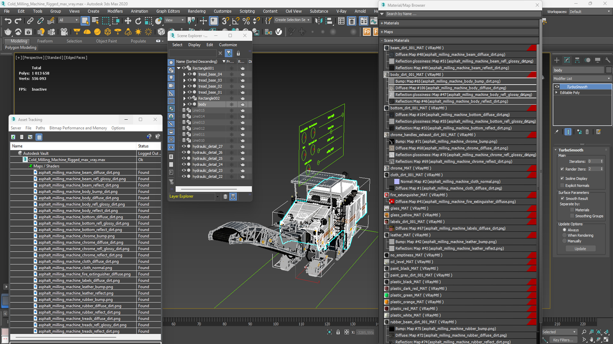This screenshot has width=613, height=344.
Task: Toggle Render Iters checkbox
Action: pos(562,169)
